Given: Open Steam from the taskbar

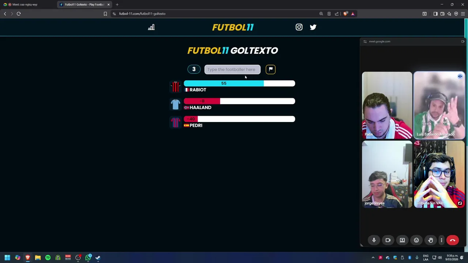Looking at the screenshot, I should click(x=98, y=258).
